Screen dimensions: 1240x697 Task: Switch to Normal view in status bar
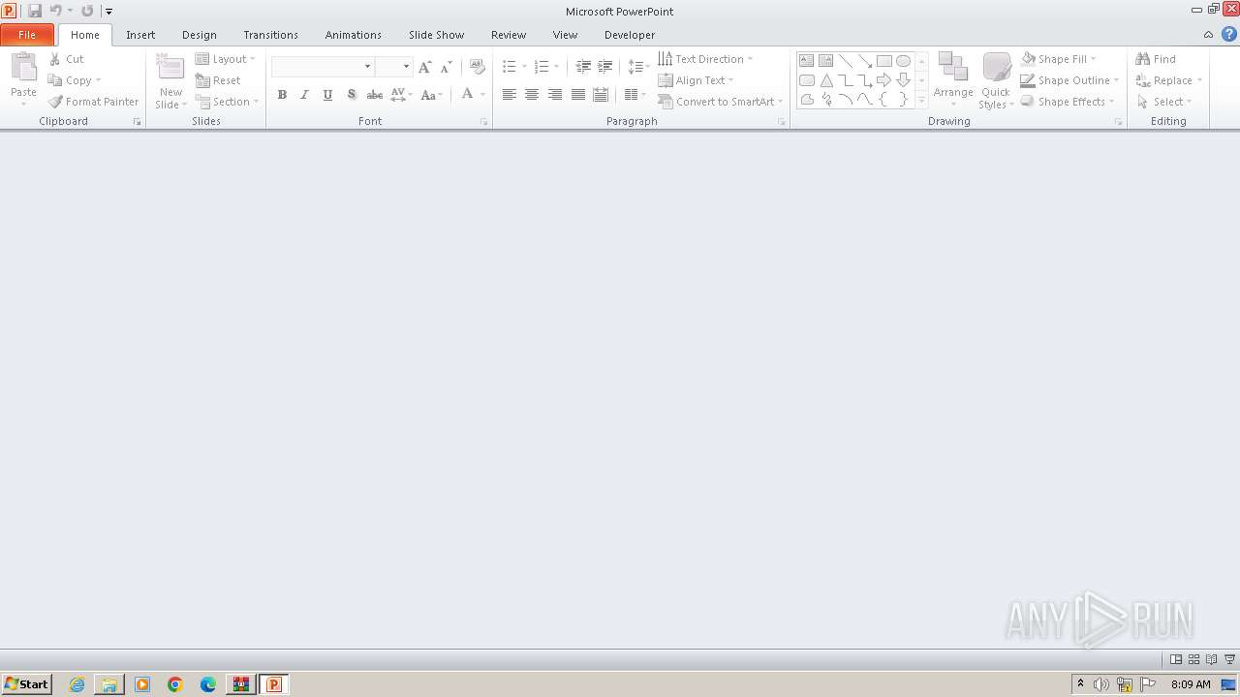pos(1176,659)
